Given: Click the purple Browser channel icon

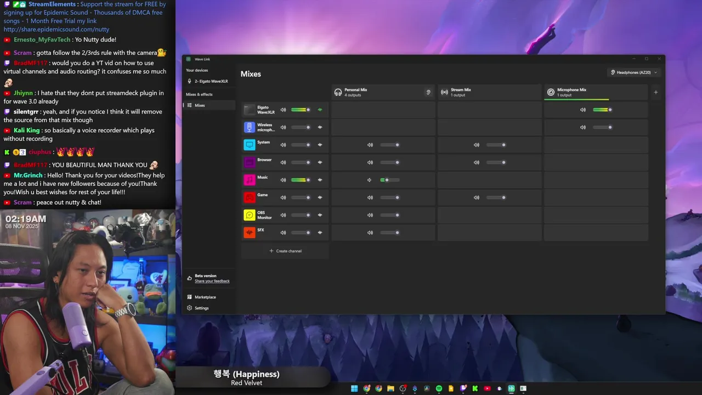Looking at the screenshot, I should click(x=249, y=162).
